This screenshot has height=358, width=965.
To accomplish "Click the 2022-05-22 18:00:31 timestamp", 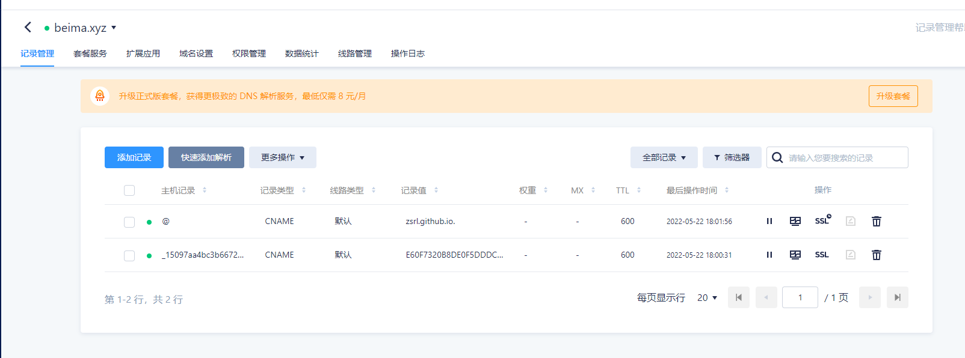I will (x=699, y=255).
